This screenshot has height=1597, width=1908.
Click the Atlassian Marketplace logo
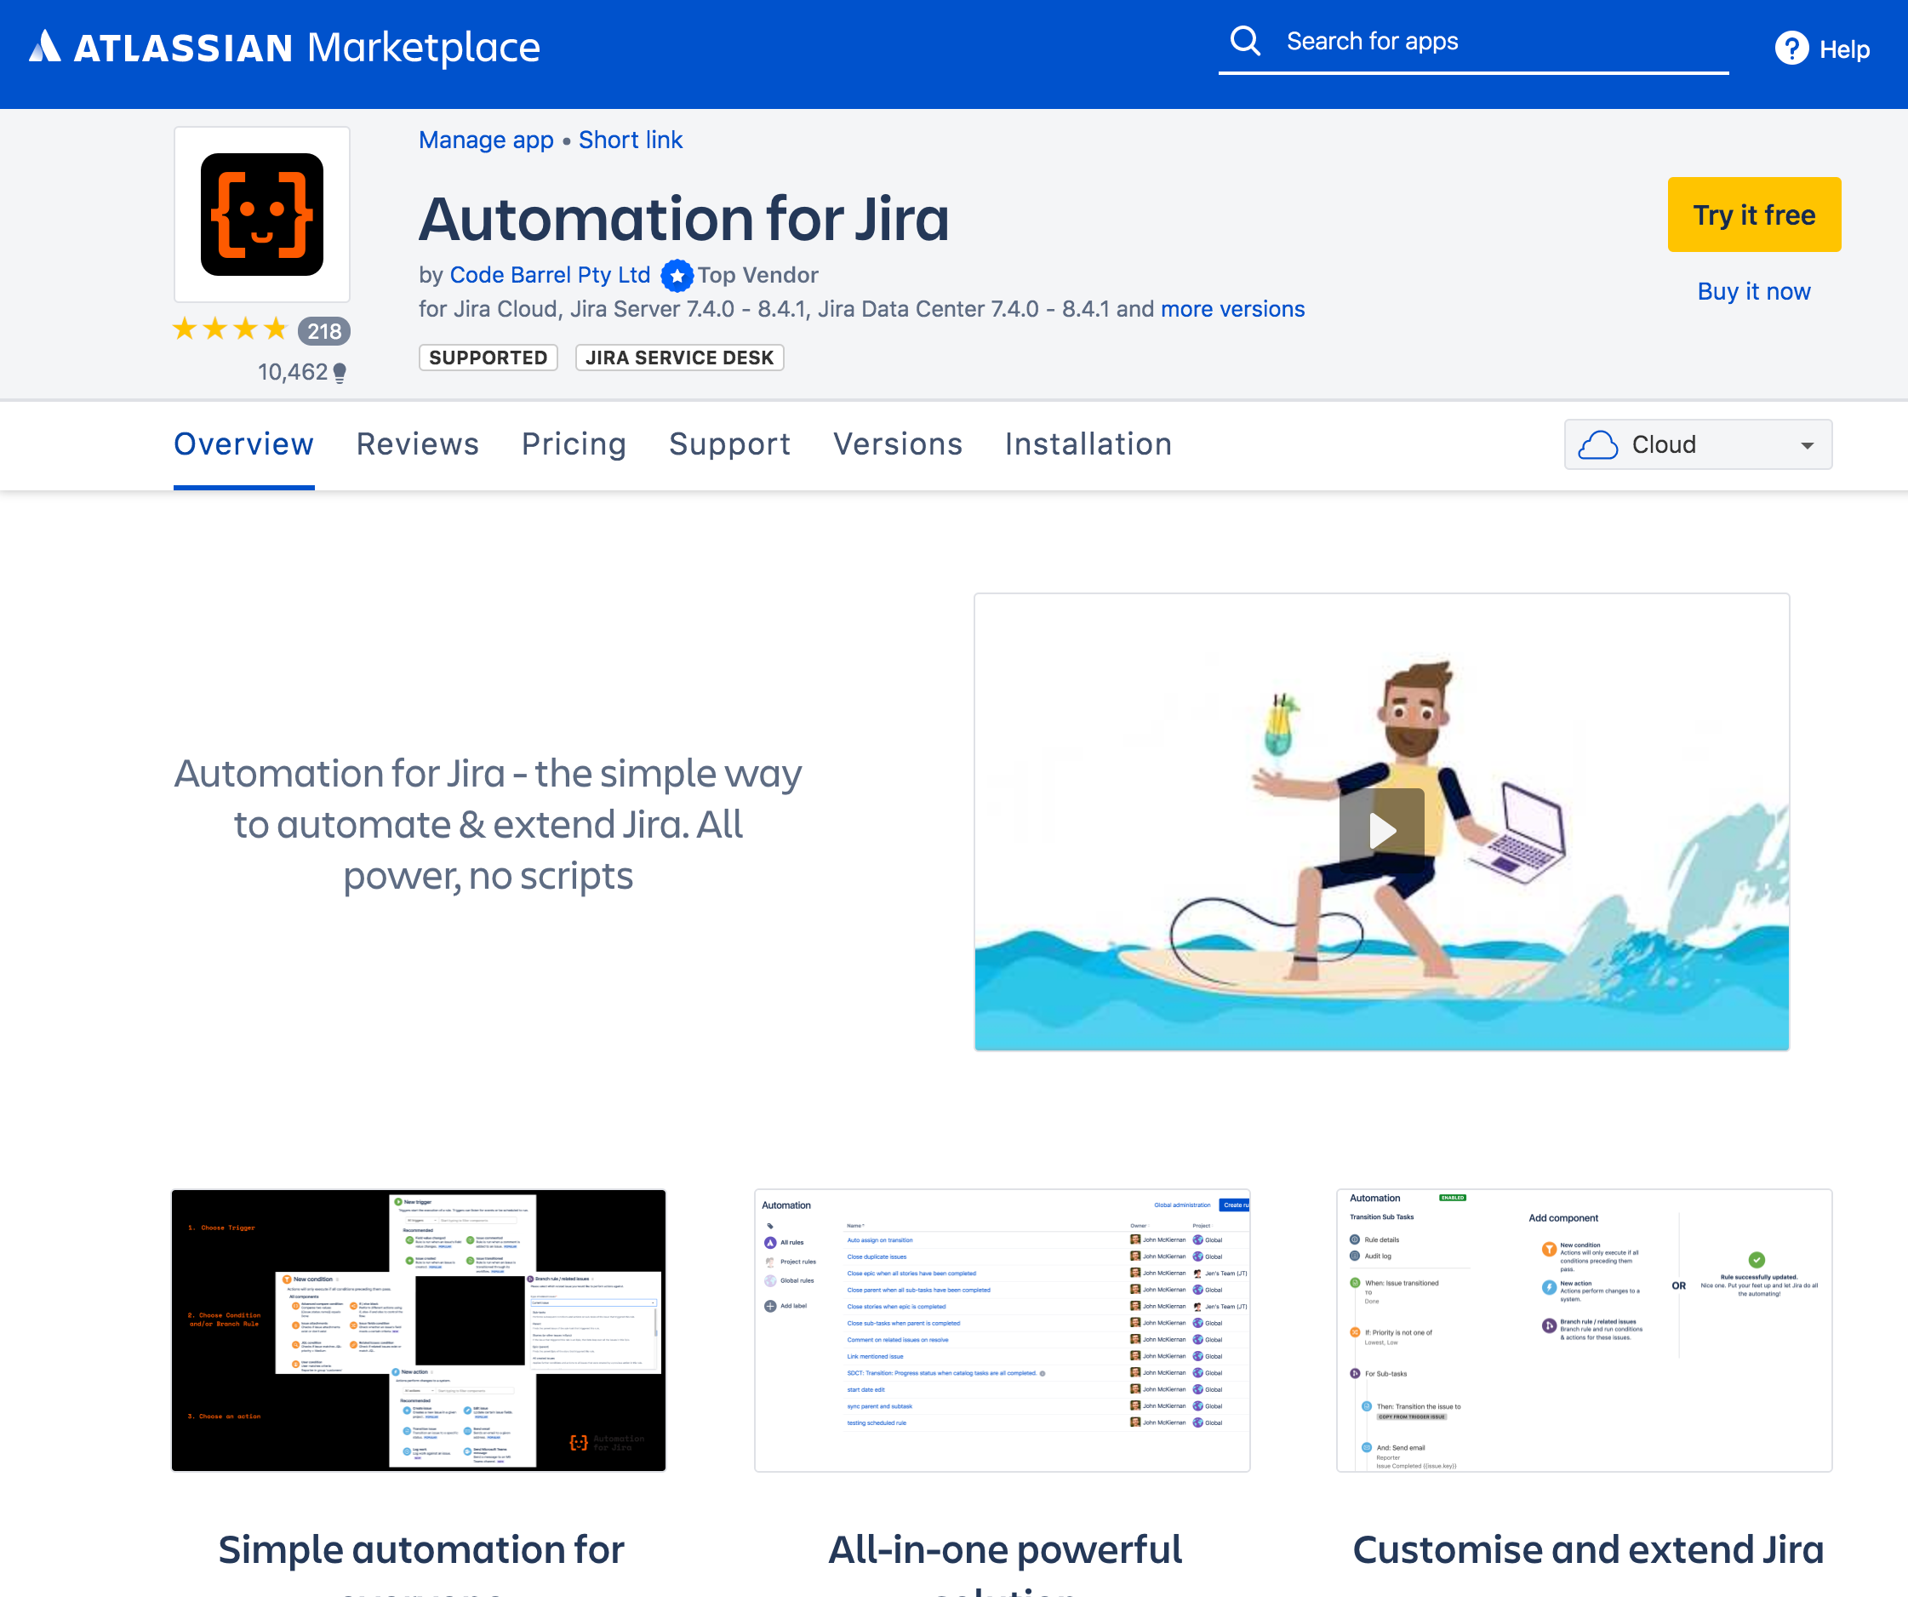tap(284, 48)
